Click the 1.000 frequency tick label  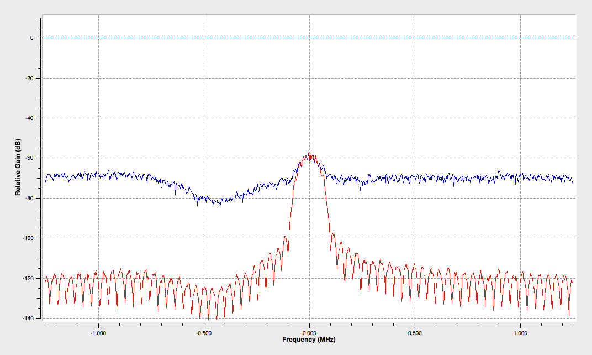point(520,333)
